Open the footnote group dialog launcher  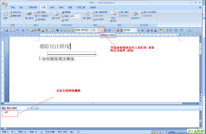[49, 25]
